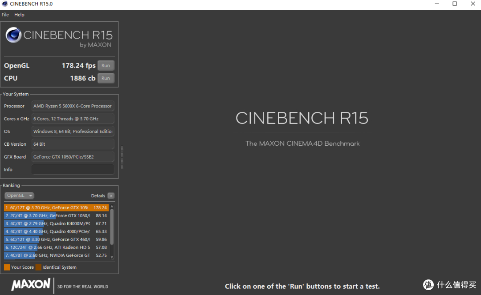Select the GFX Board GeForce GTX 1050 field
The width and height of the screenshot is (481, 295).
73,157
